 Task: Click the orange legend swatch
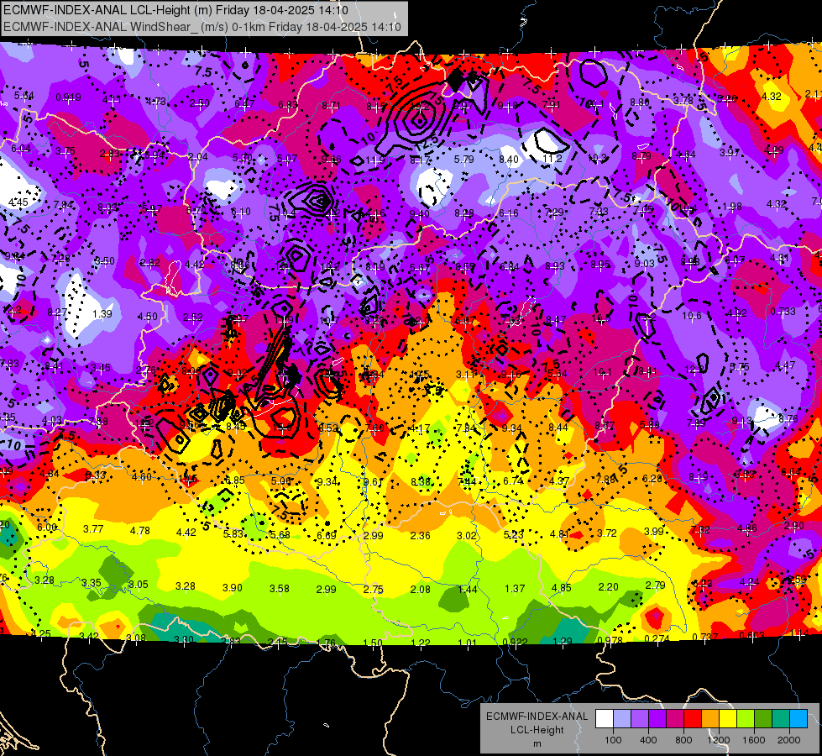(x=710, y=719)
